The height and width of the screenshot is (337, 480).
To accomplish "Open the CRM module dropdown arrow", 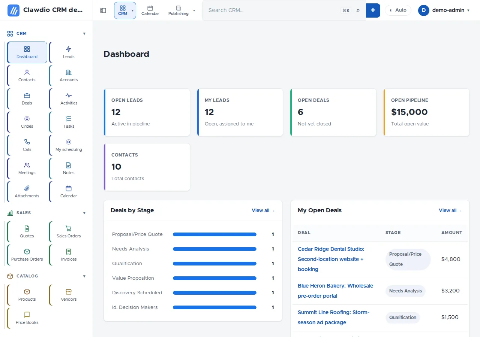I will pos(132,10).
